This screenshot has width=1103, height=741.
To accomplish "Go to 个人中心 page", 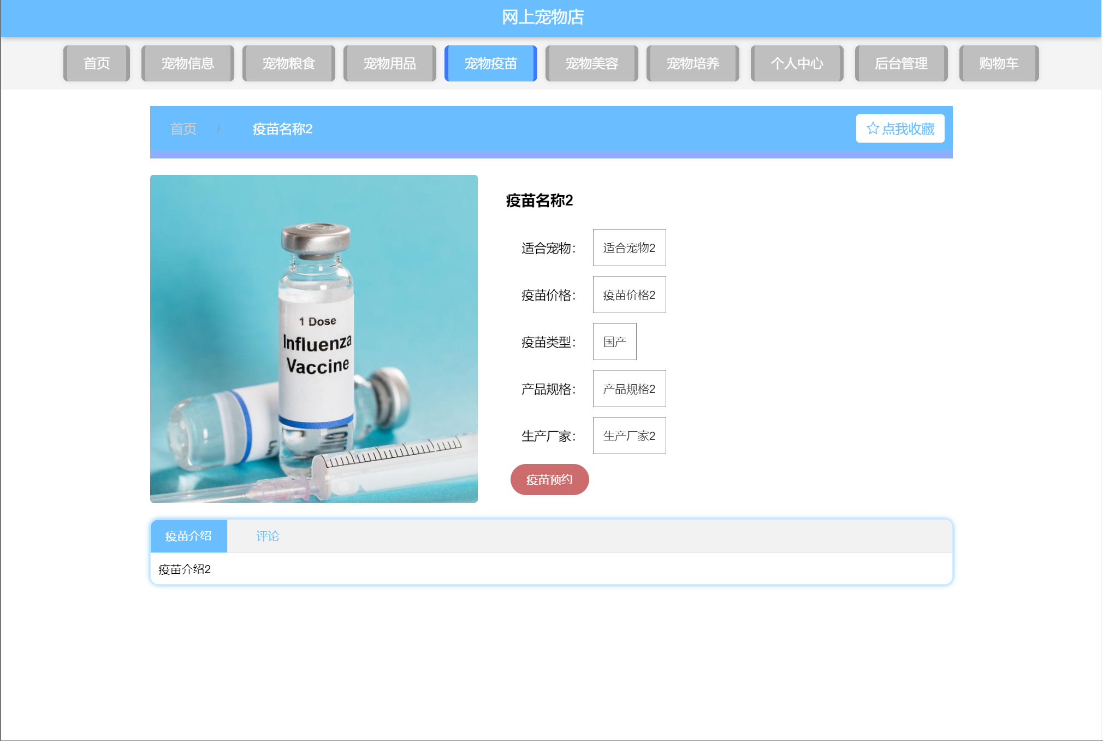I will pyautogui.click(x=797, y=63).
